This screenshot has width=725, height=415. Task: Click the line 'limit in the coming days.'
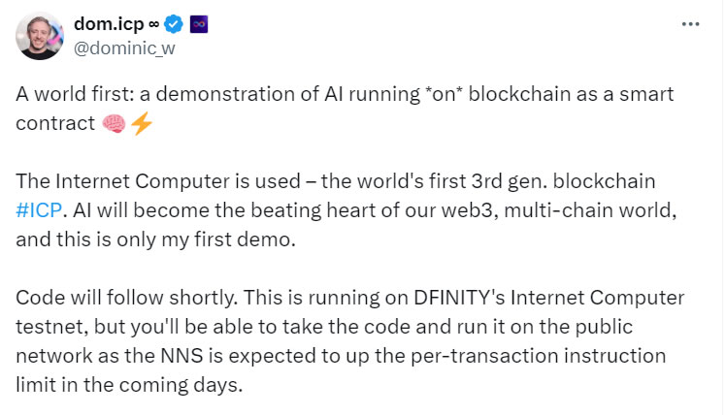coord(129,385)
